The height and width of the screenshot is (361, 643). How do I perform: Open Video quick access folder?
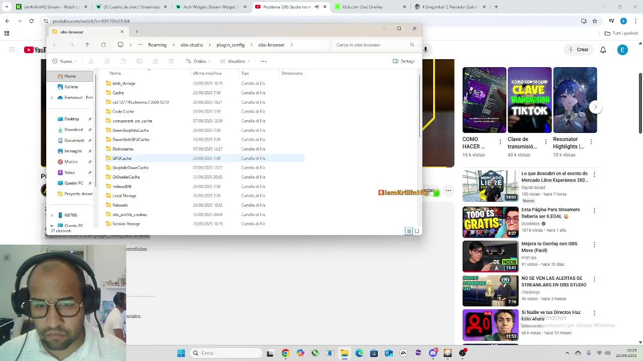[69, 172]
